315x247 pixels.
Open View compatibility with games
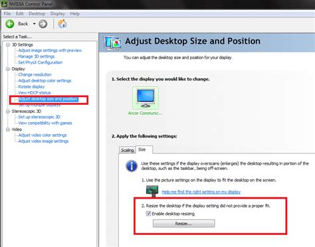[45, 123]
